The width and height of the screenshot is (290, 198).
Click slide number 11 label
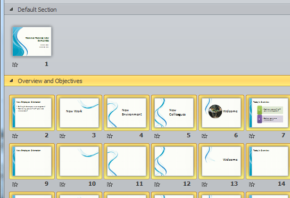point(139,184)
